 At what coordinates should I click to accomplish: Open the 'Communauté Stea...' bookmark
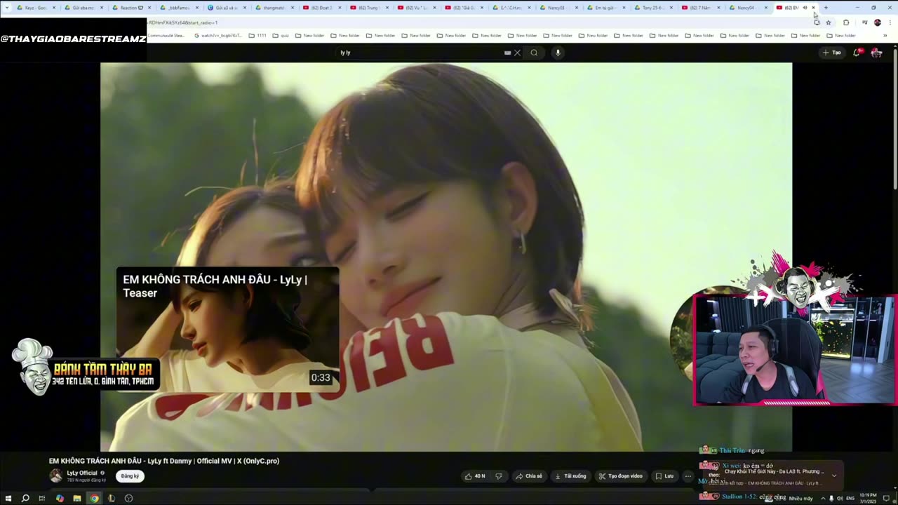click(166, 35)
